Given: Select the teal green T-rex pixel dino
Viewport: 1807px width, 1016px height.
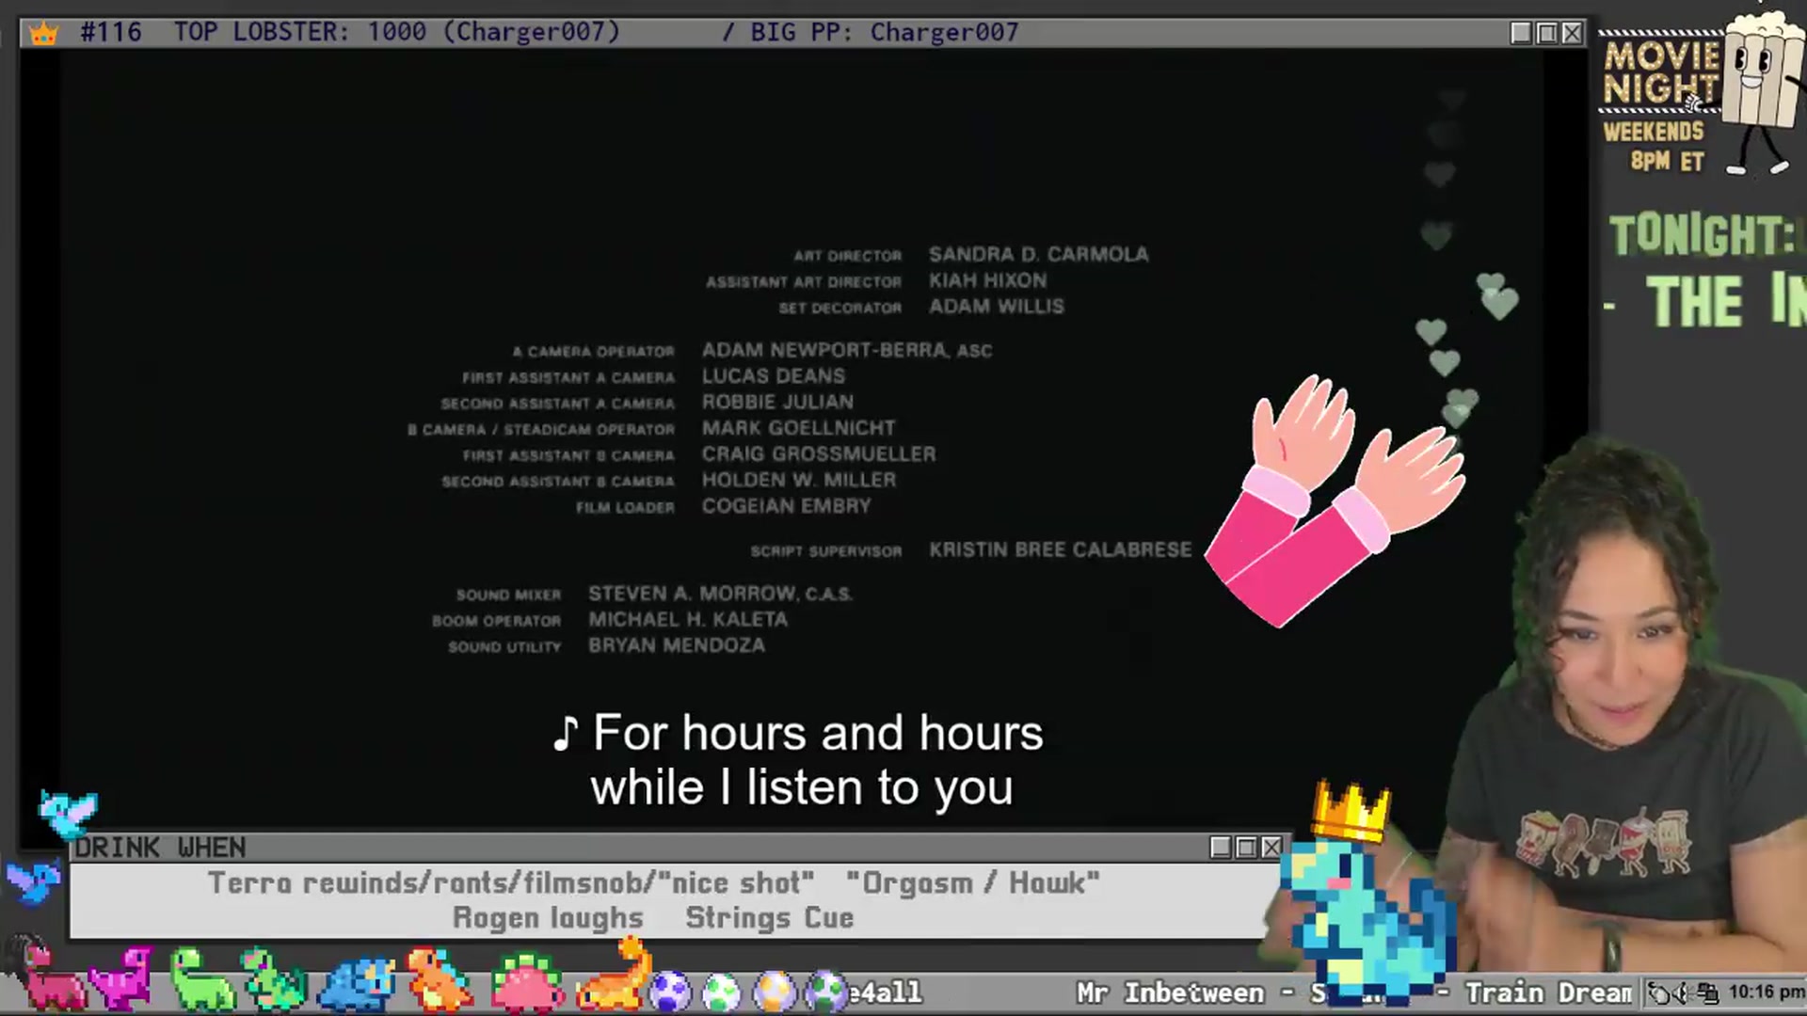Looking at the screenshot, I should (275, 979).
